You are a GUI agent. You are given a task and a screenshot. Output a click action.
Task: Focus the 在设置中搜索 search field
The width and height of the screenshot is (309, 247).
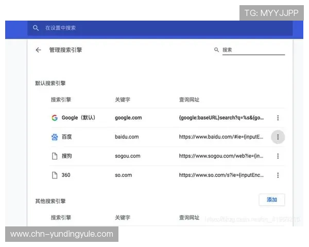click(160, 28)
